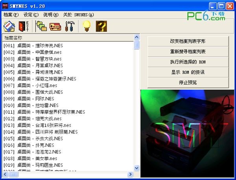Open the 关於 SMYNES(A) menu

pyautogui.click(x=78, y=15)
